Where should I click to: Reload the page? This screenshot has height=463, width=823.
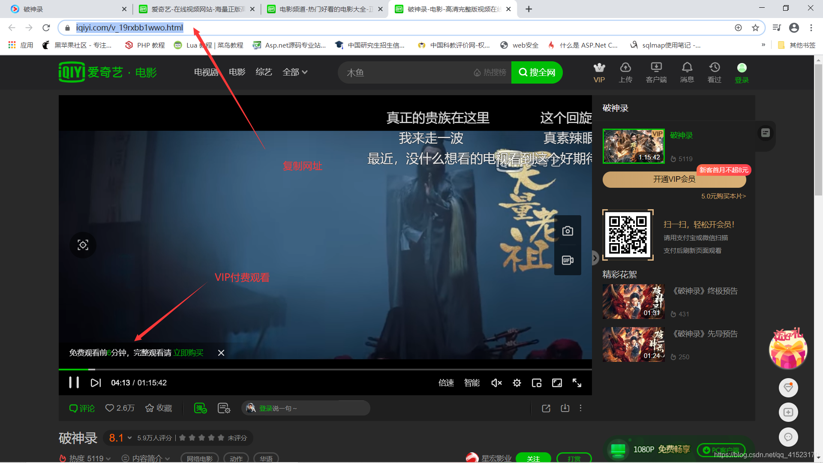click(x=46, y=28)
